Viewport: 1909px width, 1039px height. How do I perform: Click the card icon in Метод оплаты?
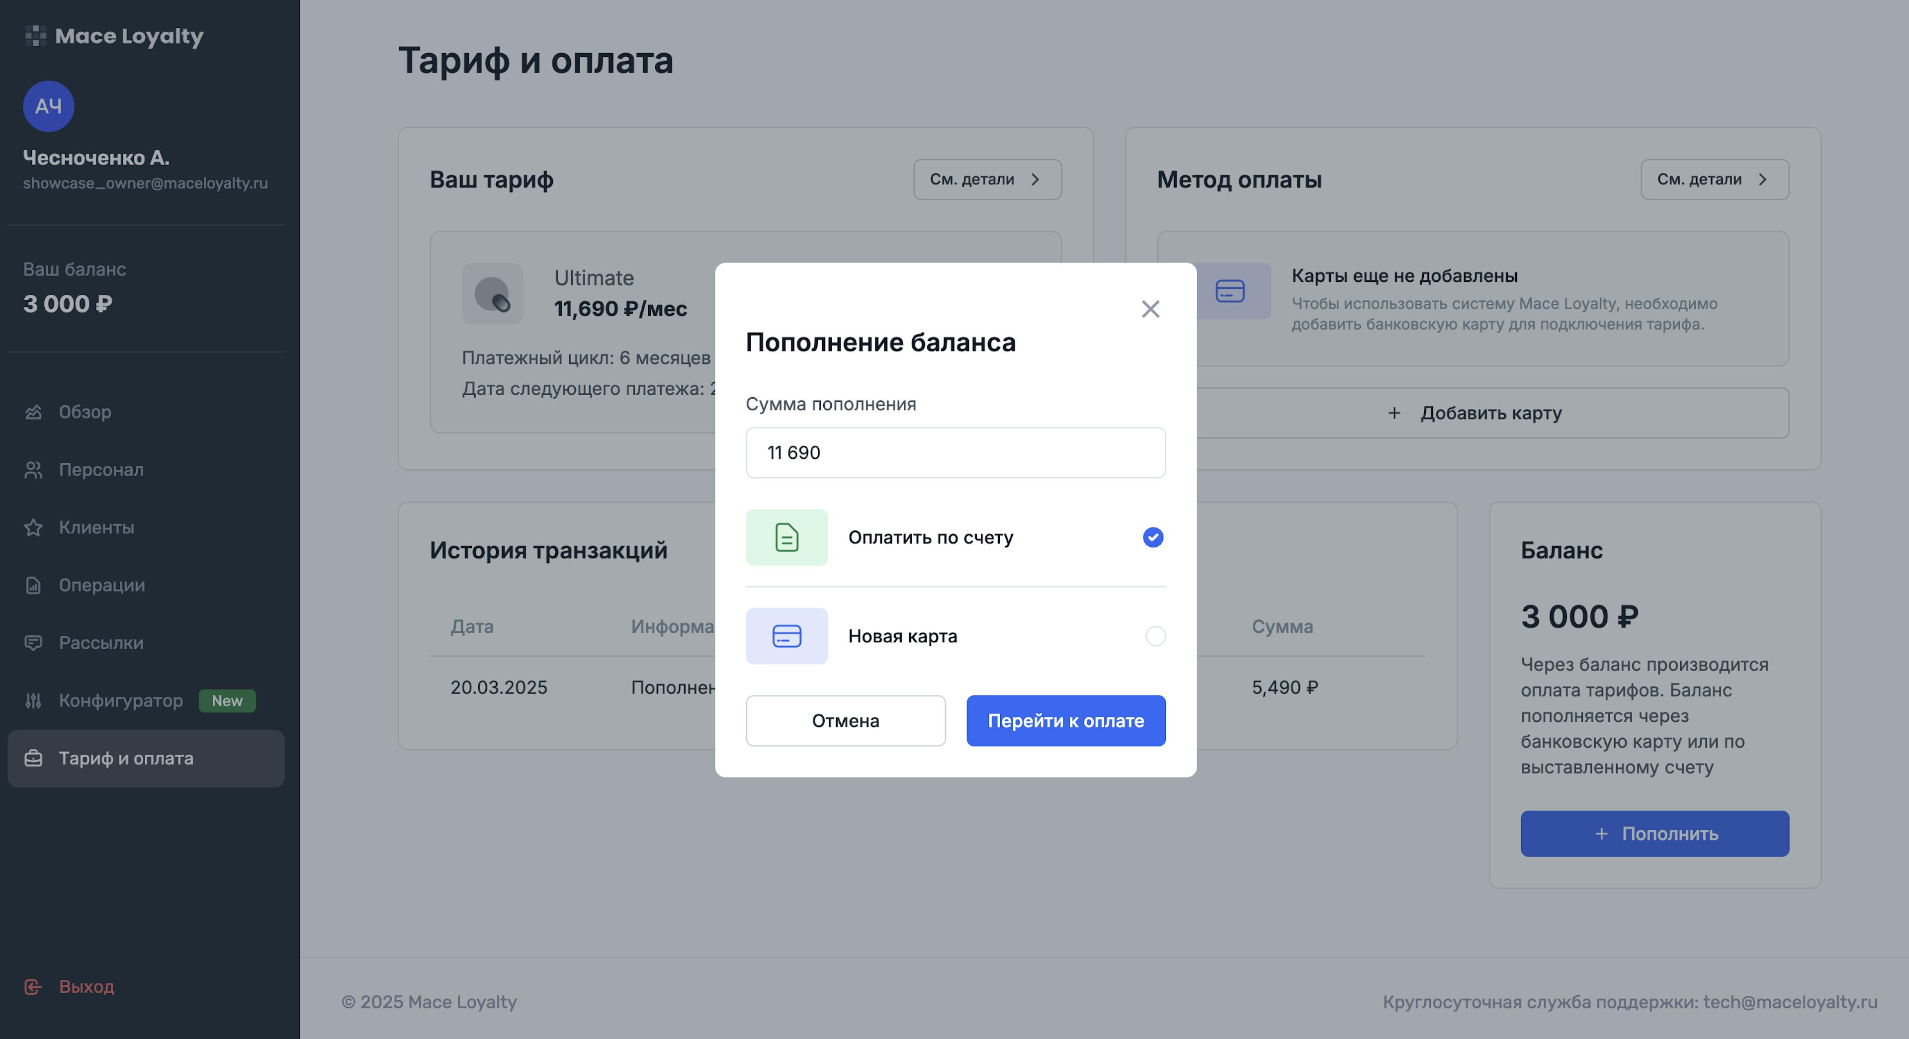pos(1231,291)
